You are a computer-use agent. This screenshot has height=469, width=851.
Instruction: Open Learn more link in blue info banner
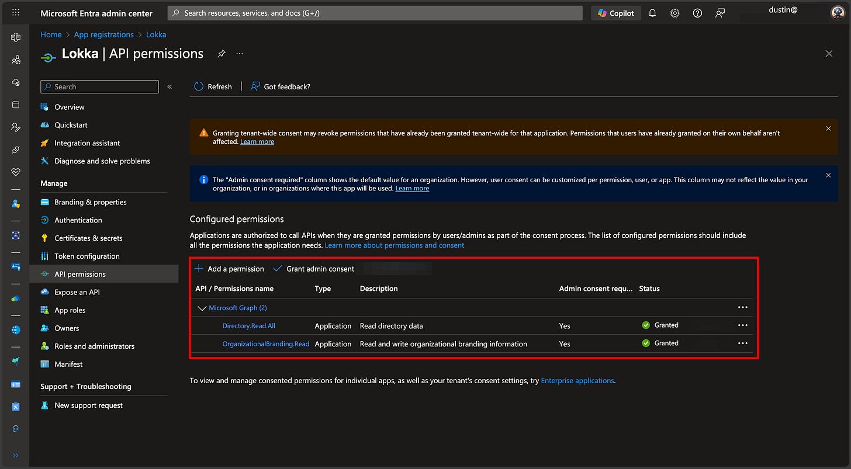tap(412, 189)
